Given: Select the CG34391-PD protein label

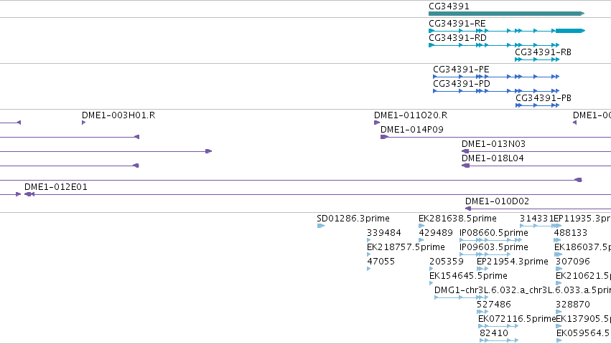Looking at the screenshot, I should point(462,84).
